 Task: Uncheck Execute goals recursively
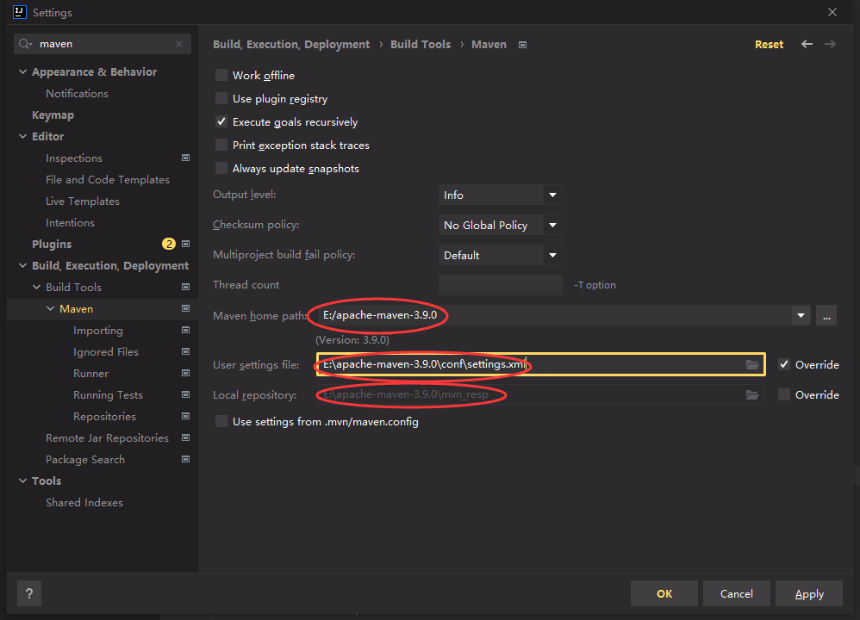(221, 122)
